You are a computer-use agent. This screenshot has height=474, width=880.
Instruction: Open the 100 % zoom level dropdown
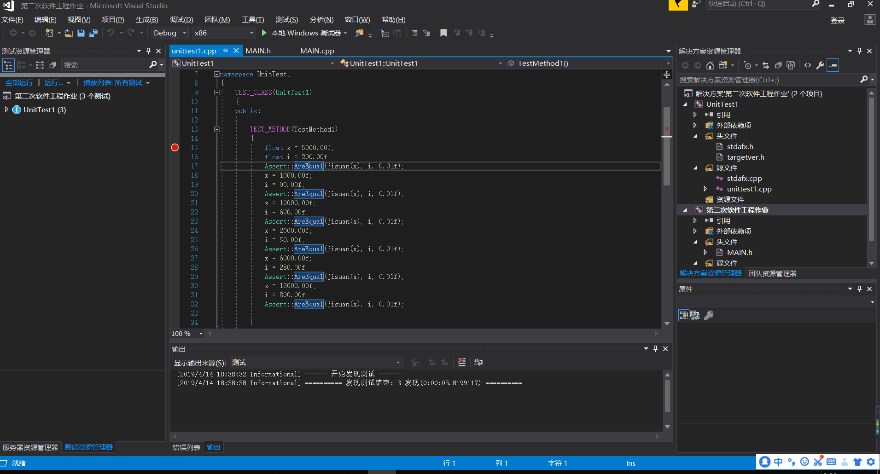tap(201, 334)
